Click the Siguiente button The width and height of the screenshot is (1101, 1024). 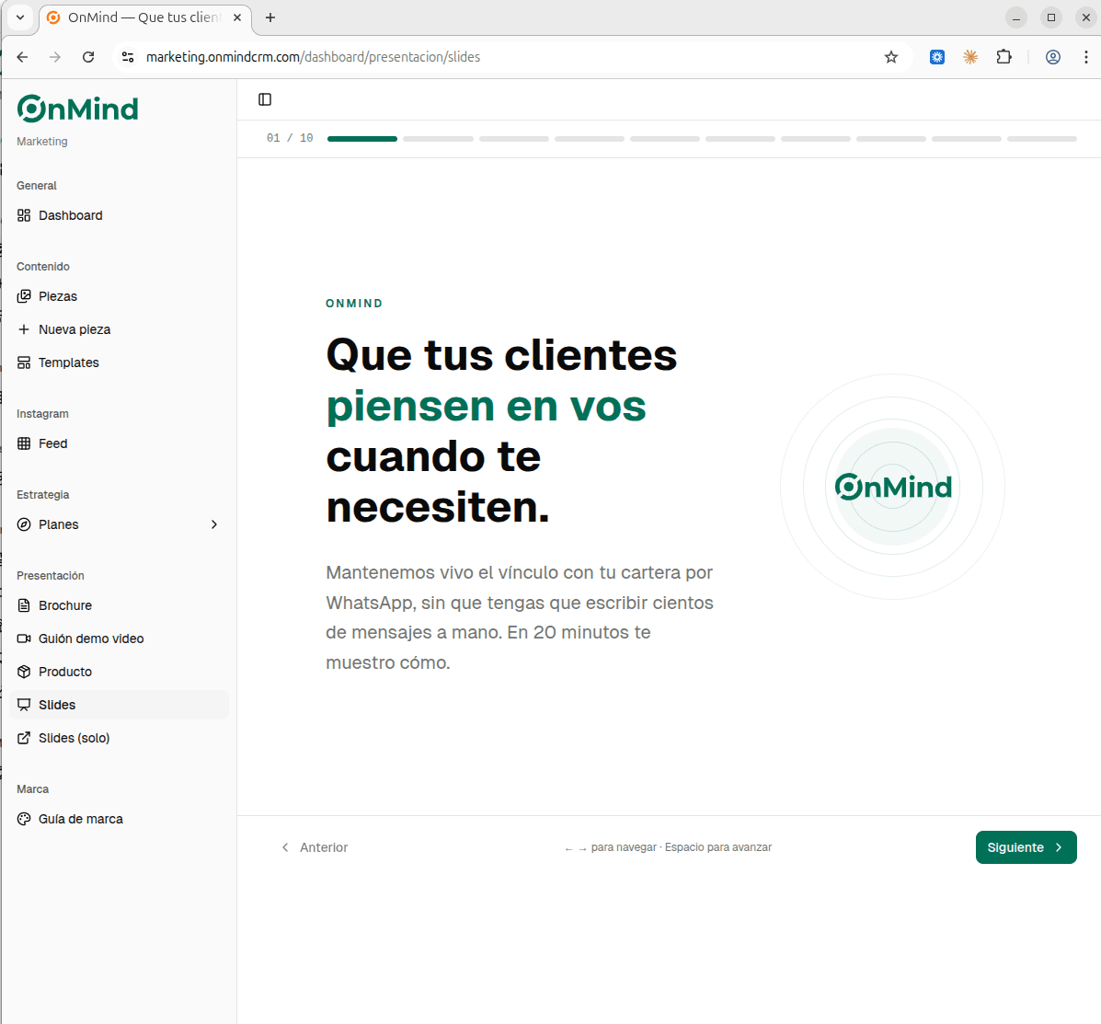(1026, 847)
